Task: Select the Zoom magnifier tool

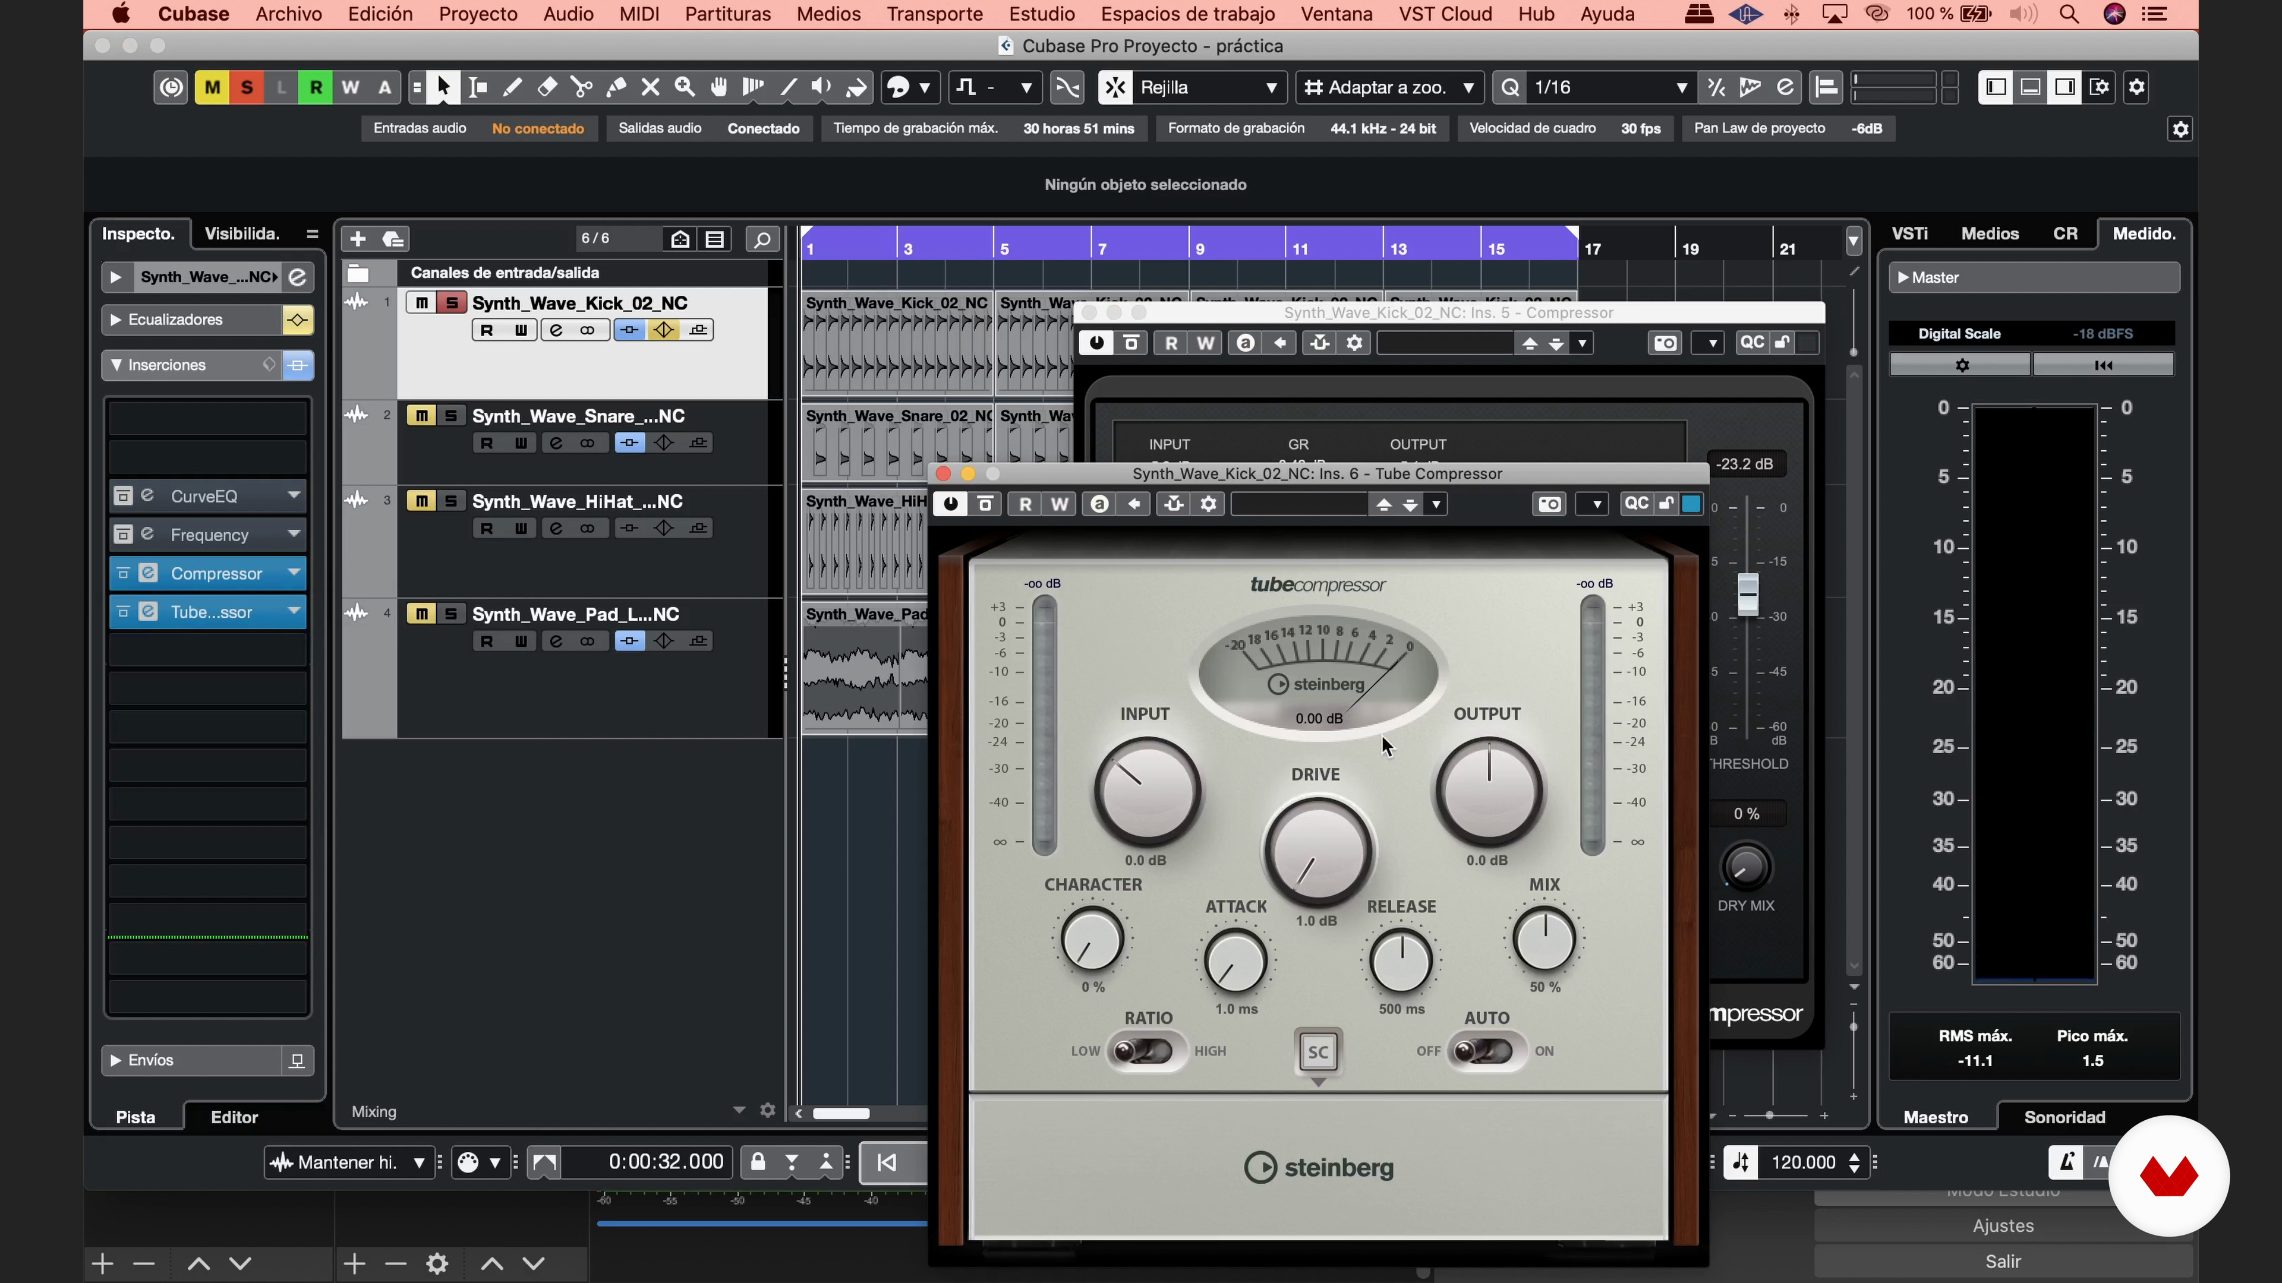Action: point(685,87)
